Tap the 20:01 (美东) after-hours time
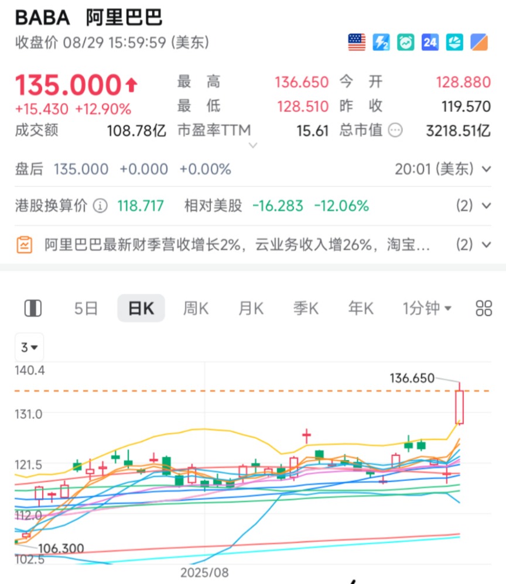 pos(434,169)
